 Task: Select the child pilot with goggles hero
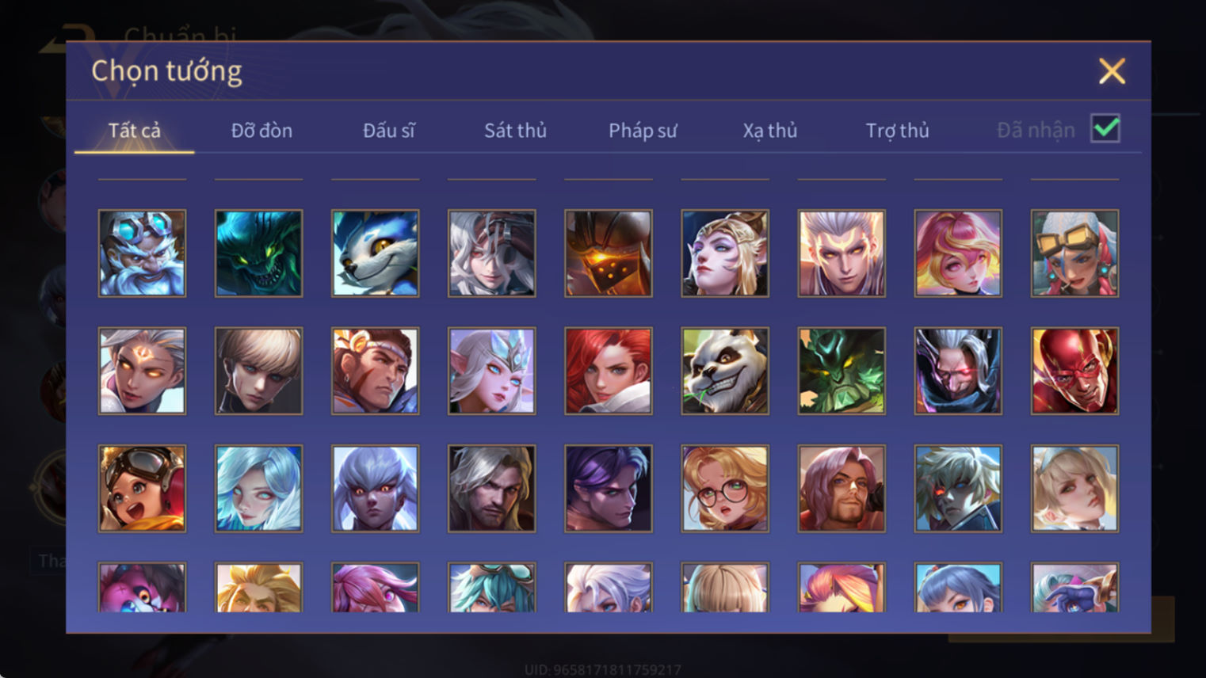[x=142, y=488]
